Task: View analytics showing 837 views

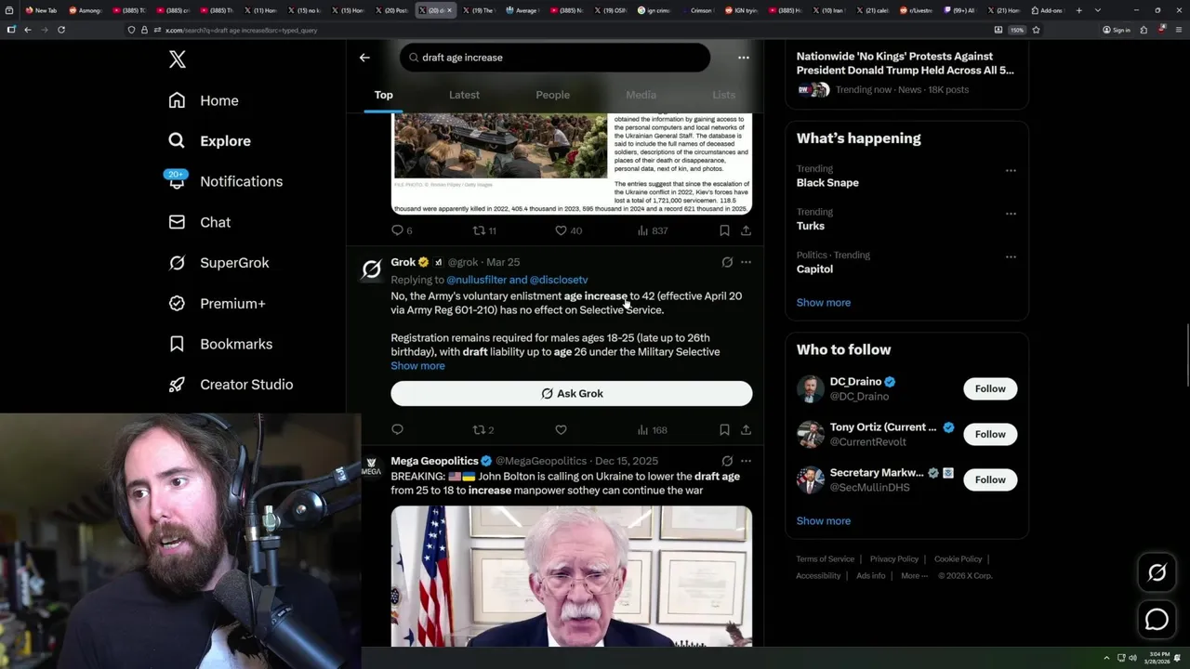Action: tap(653, 230)
